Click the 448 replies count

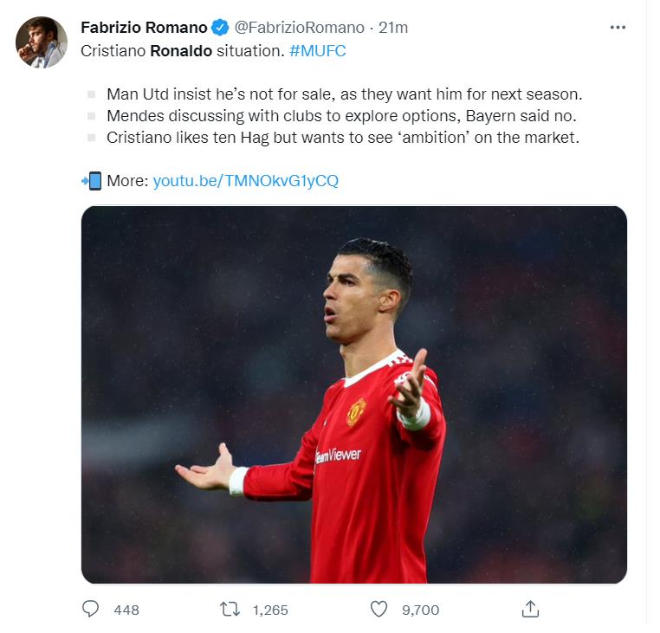(x=126, y=610)
